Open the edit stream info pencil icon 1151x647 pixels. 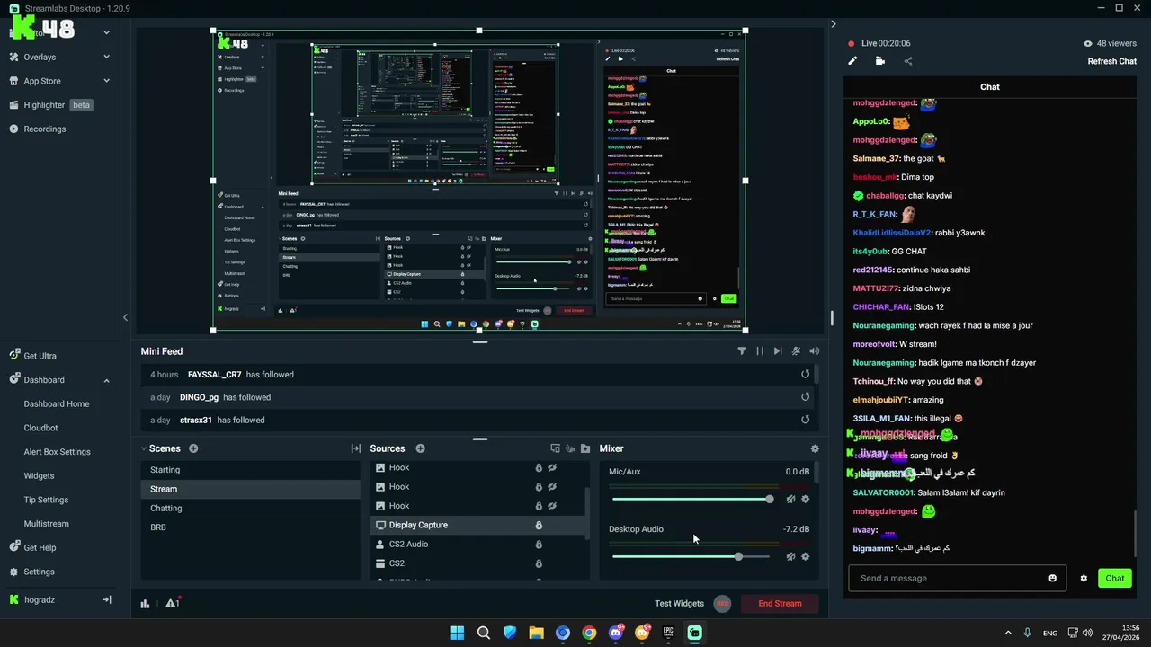(x=852, y=61)
